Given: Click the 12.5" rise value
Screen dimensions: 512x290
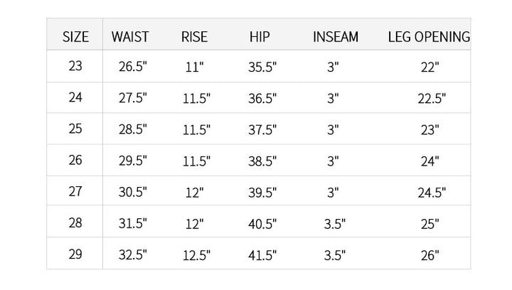Looking at the screenshot, I should (196, 255).
